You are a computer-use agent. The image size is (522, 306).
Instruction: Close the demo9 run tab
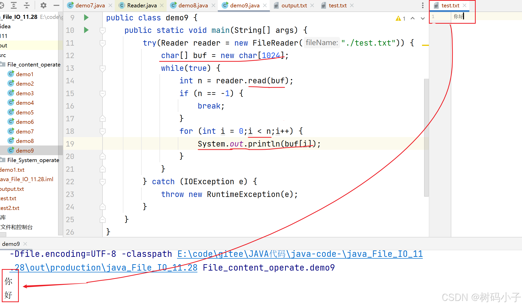(x=25, y=244)
